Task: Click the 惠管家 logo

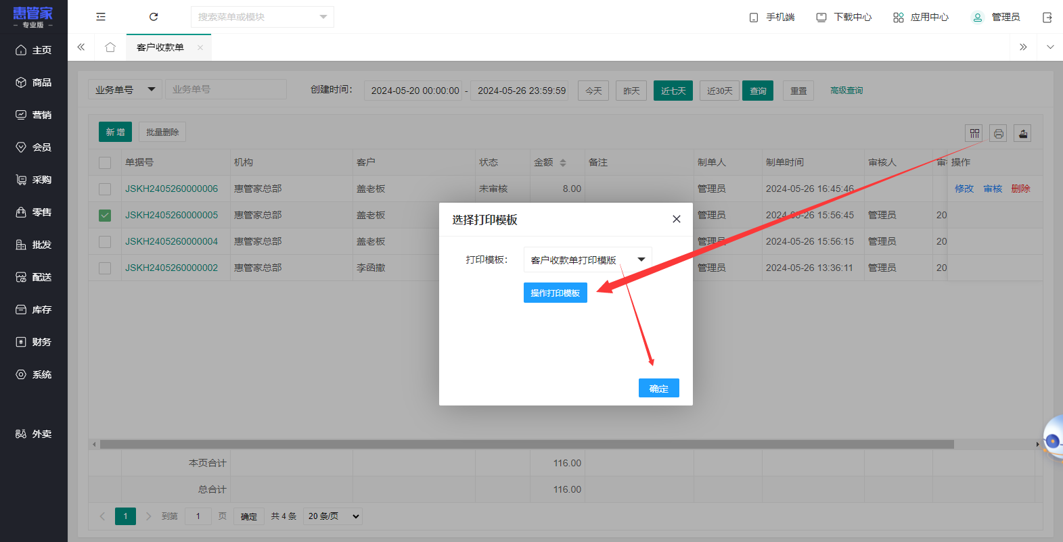Action: point(32,17)
